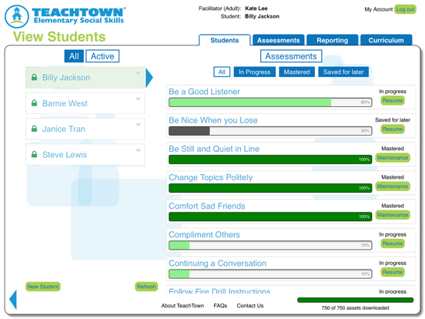425x319 pixels.
Task: Click the lock icon beside Steve Lewis
Action: [34, 154]
